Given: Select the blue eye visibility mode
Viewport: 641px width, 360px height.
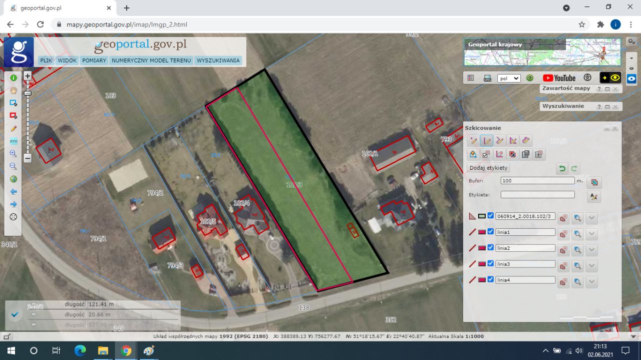Looking at the screenshot, I should point(631,79).
